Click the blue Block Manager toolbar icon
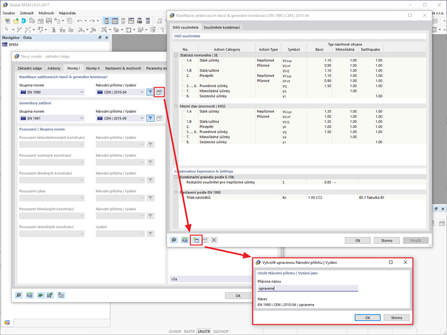Viewport: 447px width, 335px height. [24, 21]
